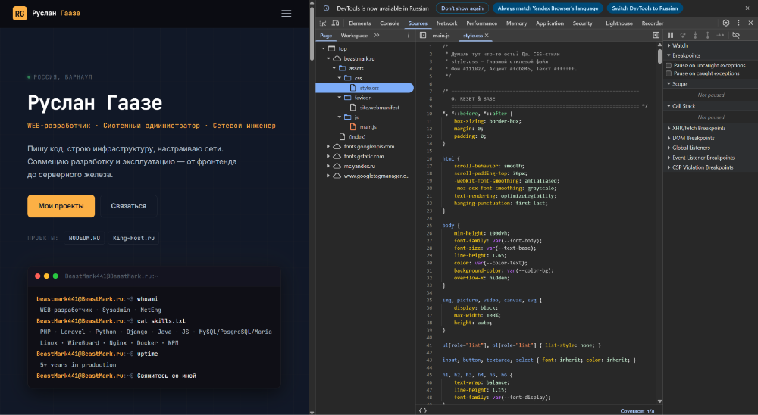Click the step over debugger icon
The image size is (758, 415).
click(683, 36)
